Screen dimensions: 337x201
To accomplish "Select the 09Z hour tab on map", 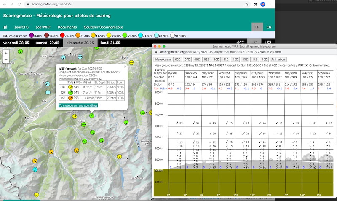I will coord(241,43).
